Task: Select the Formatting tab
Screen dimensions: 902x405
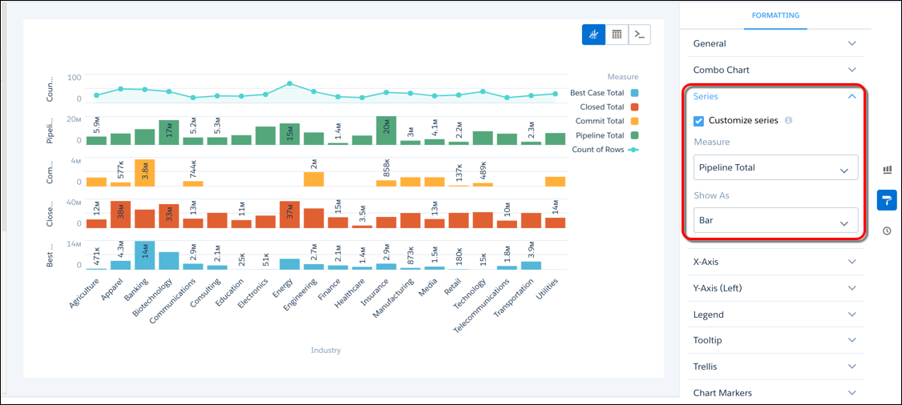Action: [x=775, y=15]
